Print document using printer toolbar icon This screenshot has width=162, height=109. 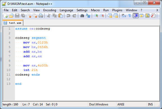pyautogui.click(x=41, y=16)
